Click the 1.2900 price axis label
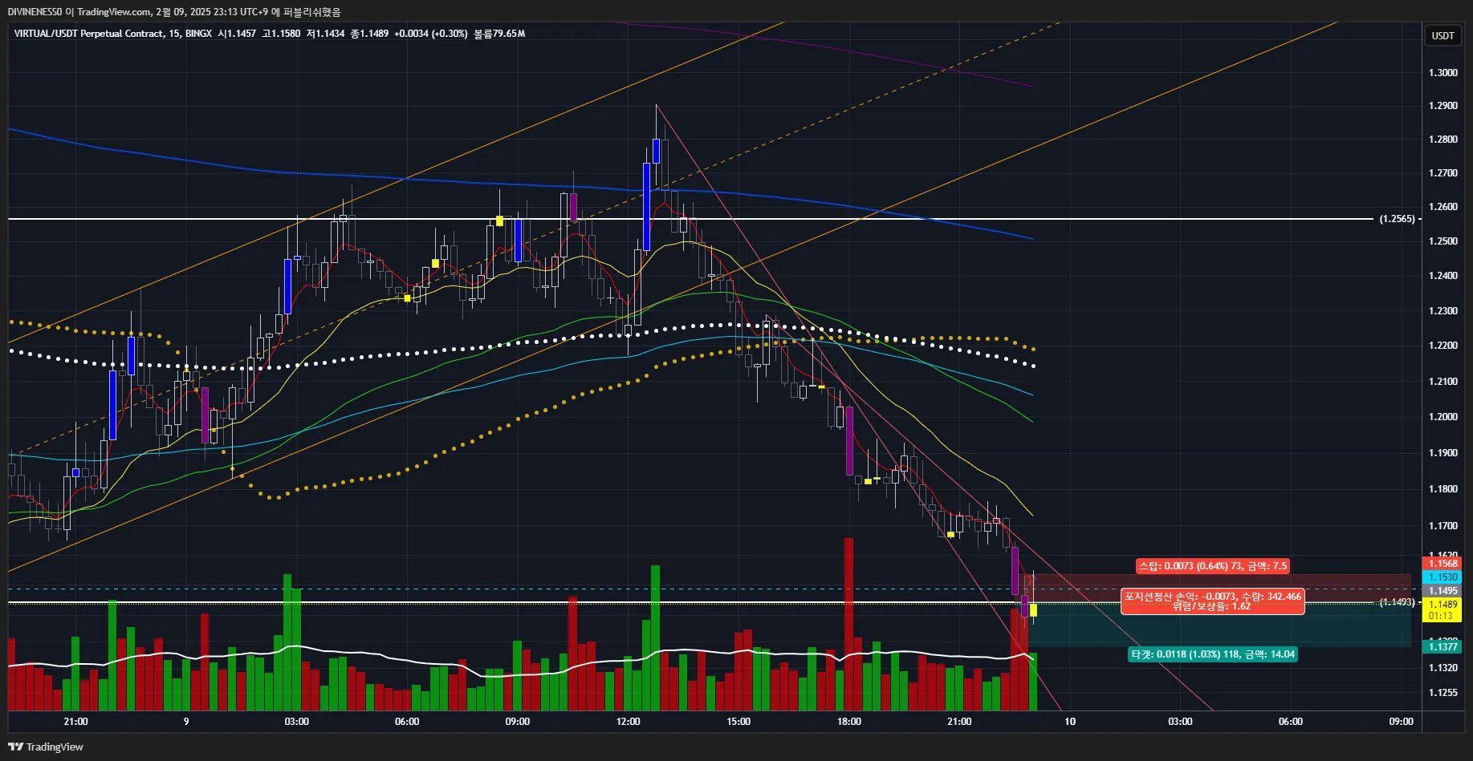The width and height of the screenshot is (1473, 761). point(1442,106)
